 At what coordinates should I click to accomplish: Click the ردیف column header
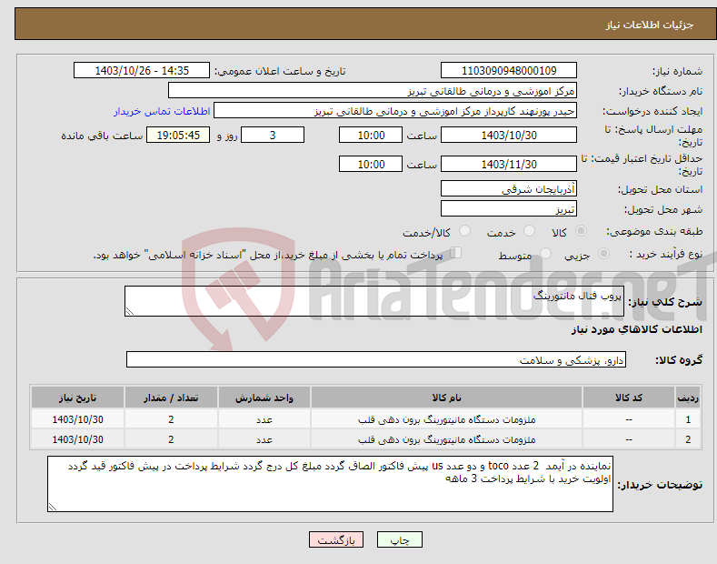(x=688, y=398)
